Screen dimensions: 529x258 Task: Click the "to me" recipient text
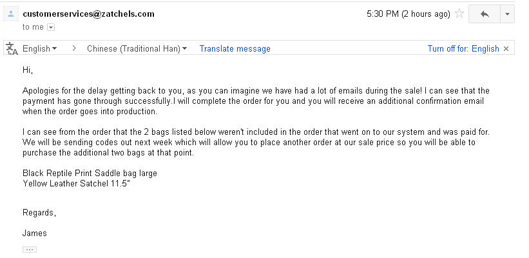point(34,27)
